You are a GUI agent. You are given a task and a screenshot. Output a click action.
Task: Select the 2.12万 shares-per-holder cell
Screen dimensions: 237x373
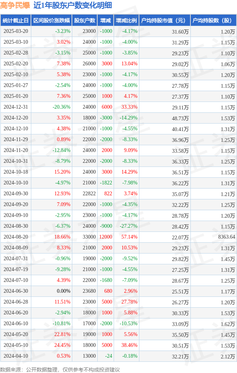click(228, 356)
